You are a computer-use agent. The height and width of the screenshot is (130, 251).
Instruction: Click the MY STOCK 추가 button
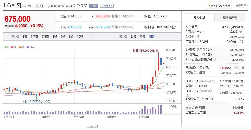point(219,6)
